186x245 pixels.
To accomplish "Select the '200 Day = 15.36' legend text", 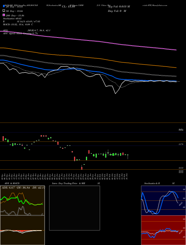I will (x=15, y=16).
